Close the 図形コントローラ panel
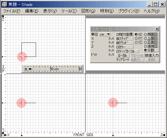Screen dimensions: 167x138 157,29
